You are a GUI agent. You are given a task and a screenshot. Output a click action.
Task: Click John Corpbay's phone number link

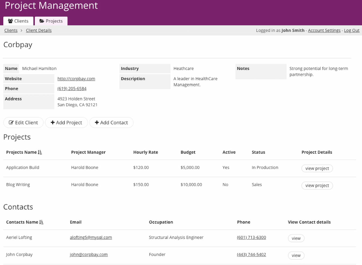point(251,255)
